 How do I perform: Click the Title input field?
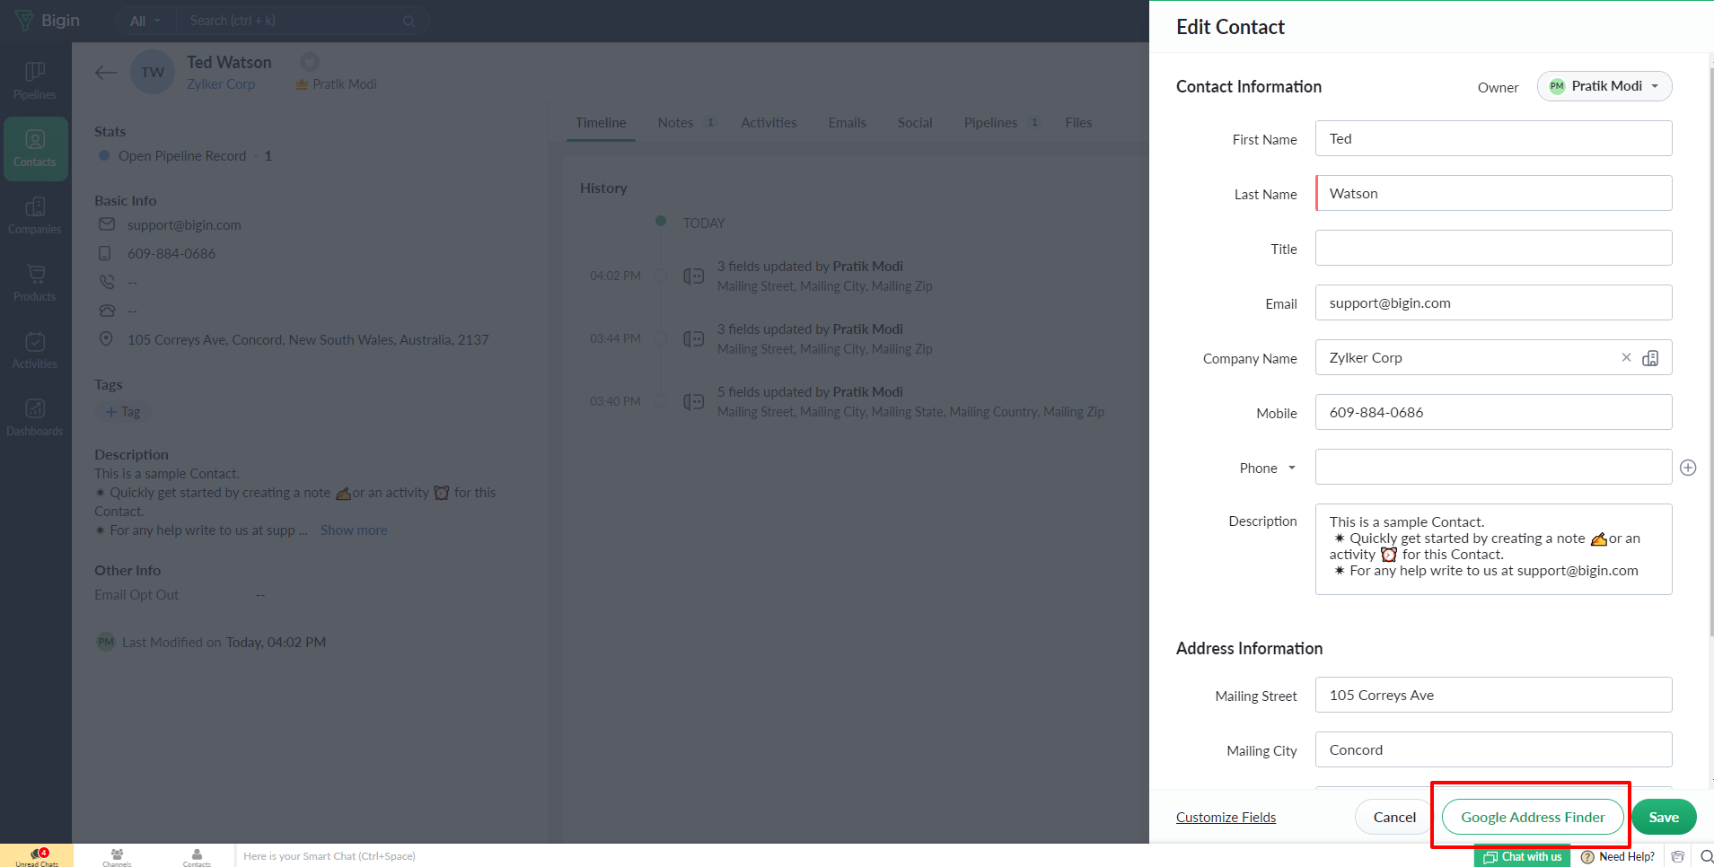[1493, 248]
